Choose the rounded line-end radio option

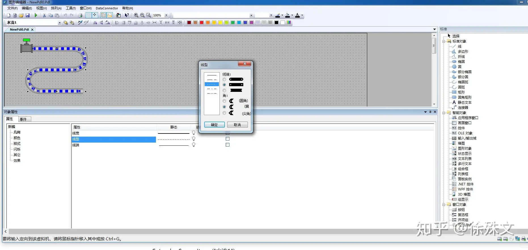click(x=224, y=79)
